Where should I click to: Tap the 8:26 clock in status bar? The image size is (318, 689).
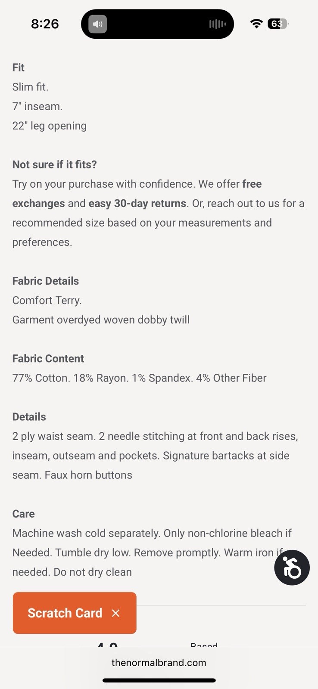[45, 24]
